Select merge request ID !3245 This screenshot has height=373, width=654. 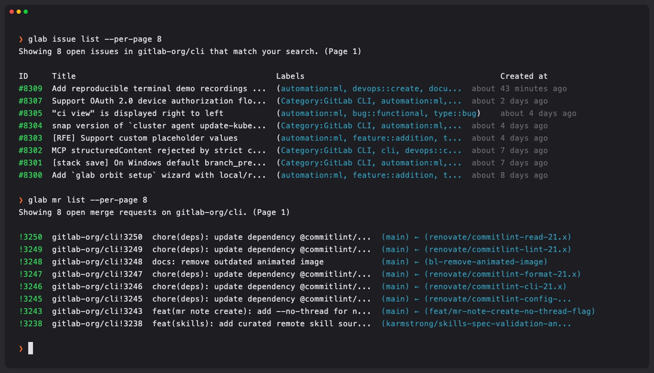[x=30, y=299]
